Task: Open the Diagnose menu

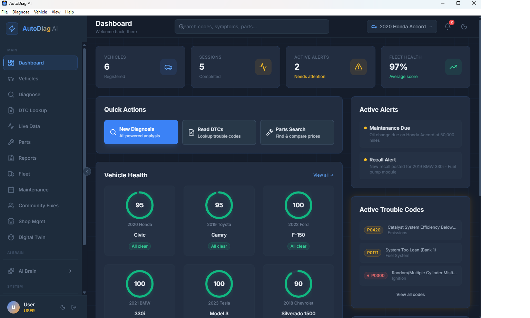Action: pos(21,12)
